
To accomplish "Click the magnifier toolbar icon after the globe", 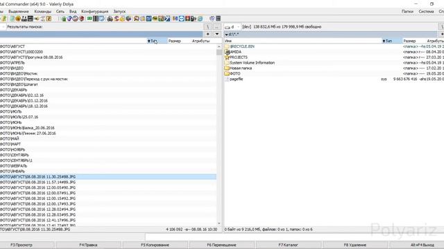I will pos(136,19).
